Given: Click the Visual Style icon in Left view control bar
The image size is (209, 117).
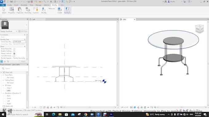Looking at the screenshot, I should pos(44,107).
